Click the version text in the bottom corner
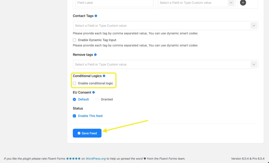The width and height of the screenshot is (269, 163). 248,159
